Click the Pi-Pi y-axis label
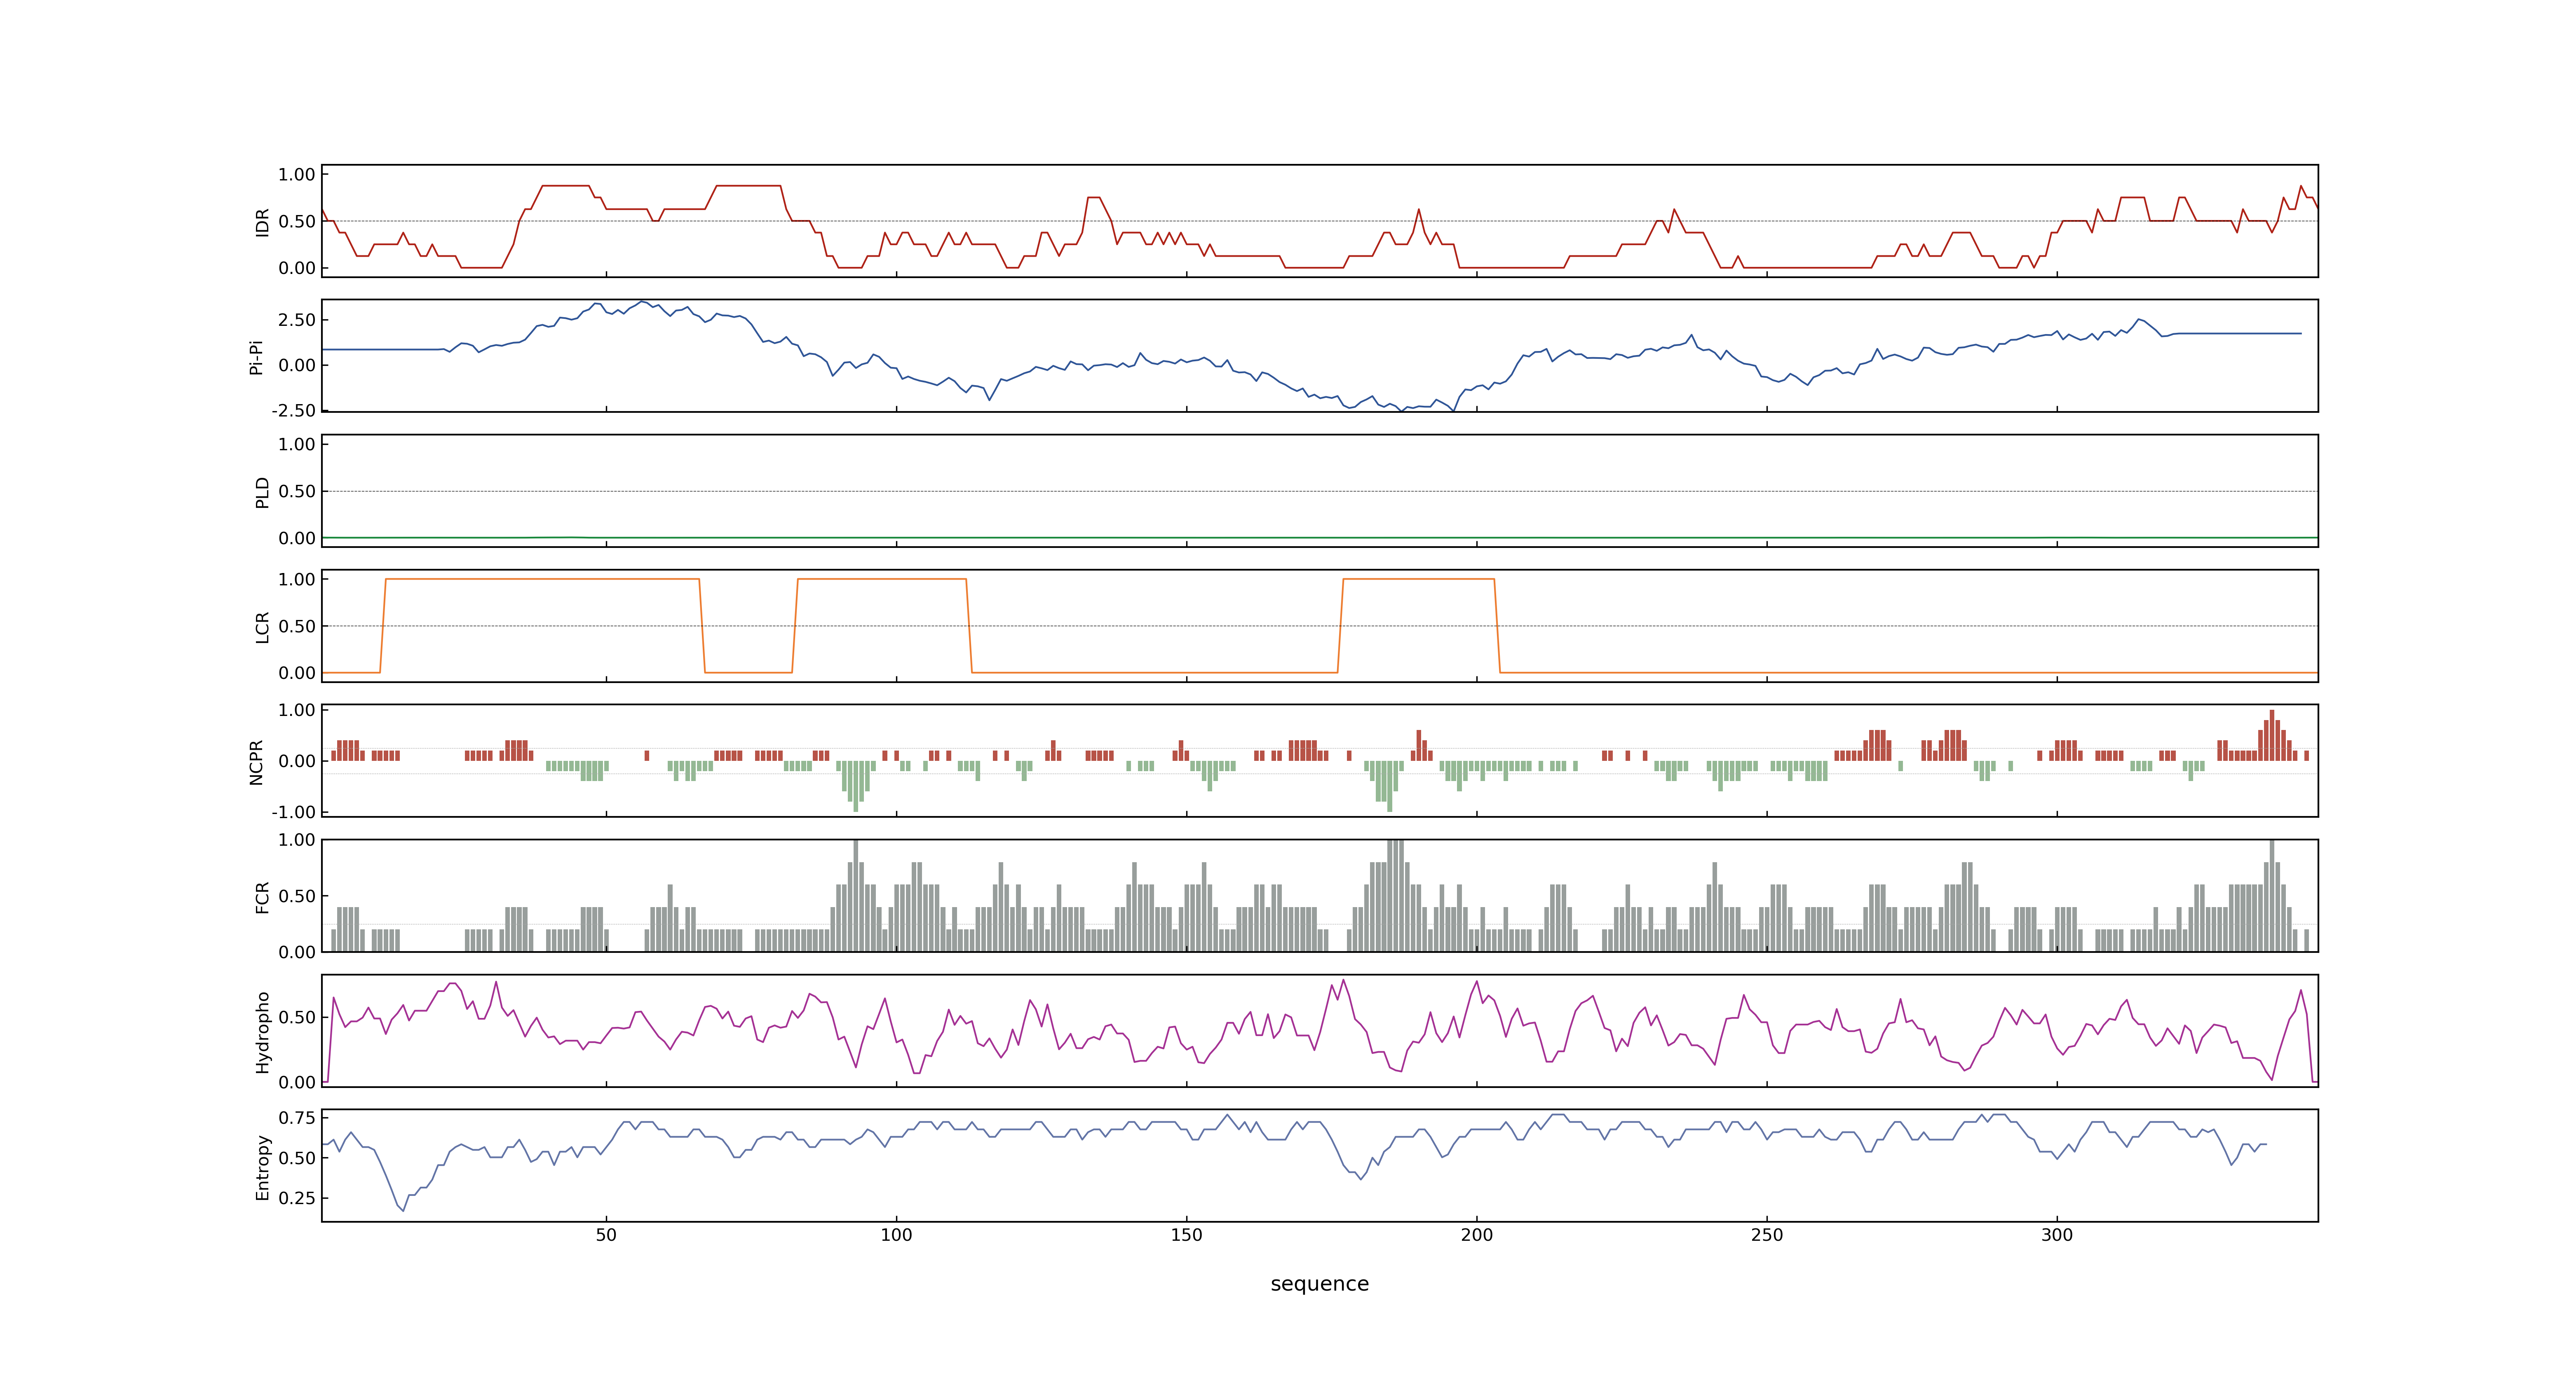Viewport: 2576px width, 1373px height. 256,357
